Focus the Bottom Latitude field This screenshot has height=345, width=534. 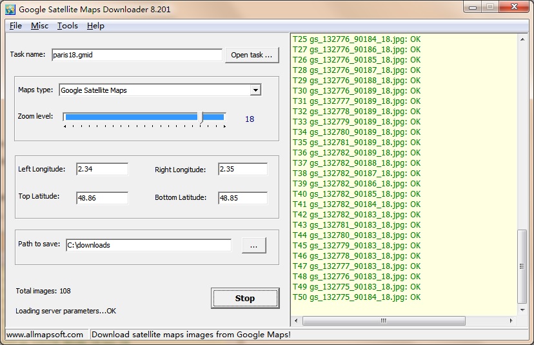coord(243,198)
